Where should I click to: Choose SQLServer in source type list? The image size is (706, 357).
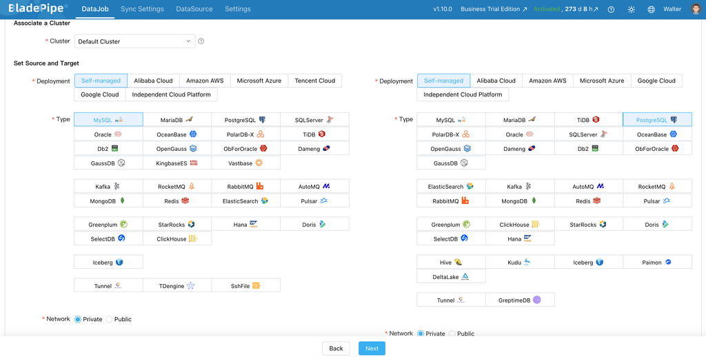(x=314, y=120)
